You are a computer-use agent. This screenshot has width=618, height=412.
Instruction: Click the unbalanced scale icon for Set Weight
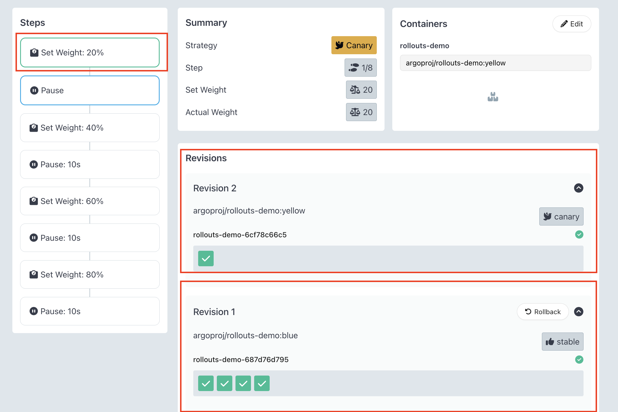point(355,90)
